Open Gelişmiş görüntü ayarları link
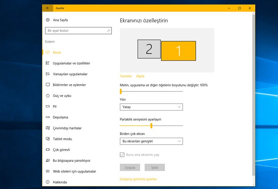Screen dimensions: 278x189 tap(138, 179)
